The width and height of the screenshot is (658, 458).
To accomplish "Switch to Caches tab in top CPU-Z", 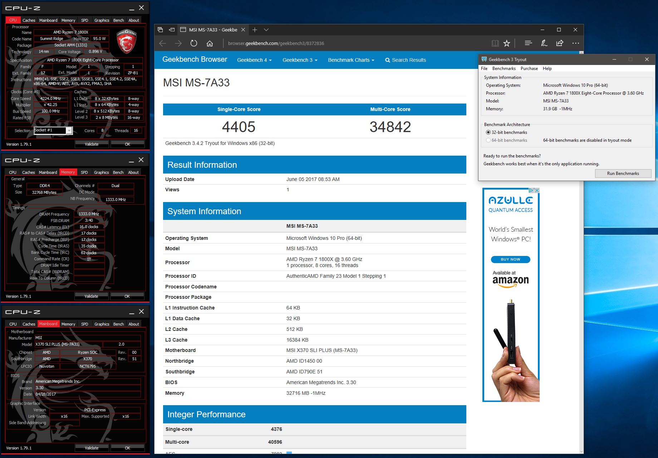I will click(29, 20).
